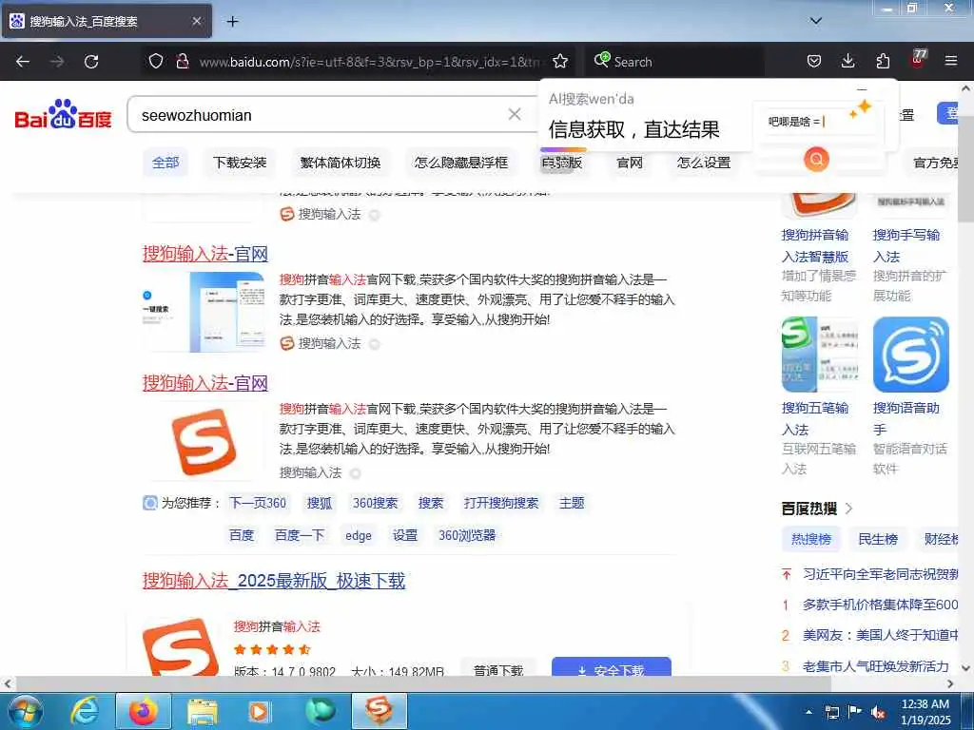Click the vertical scrollbar down arrow
Image resolution: width=974 pixels, height=730 pixels.
pos(966,668)
